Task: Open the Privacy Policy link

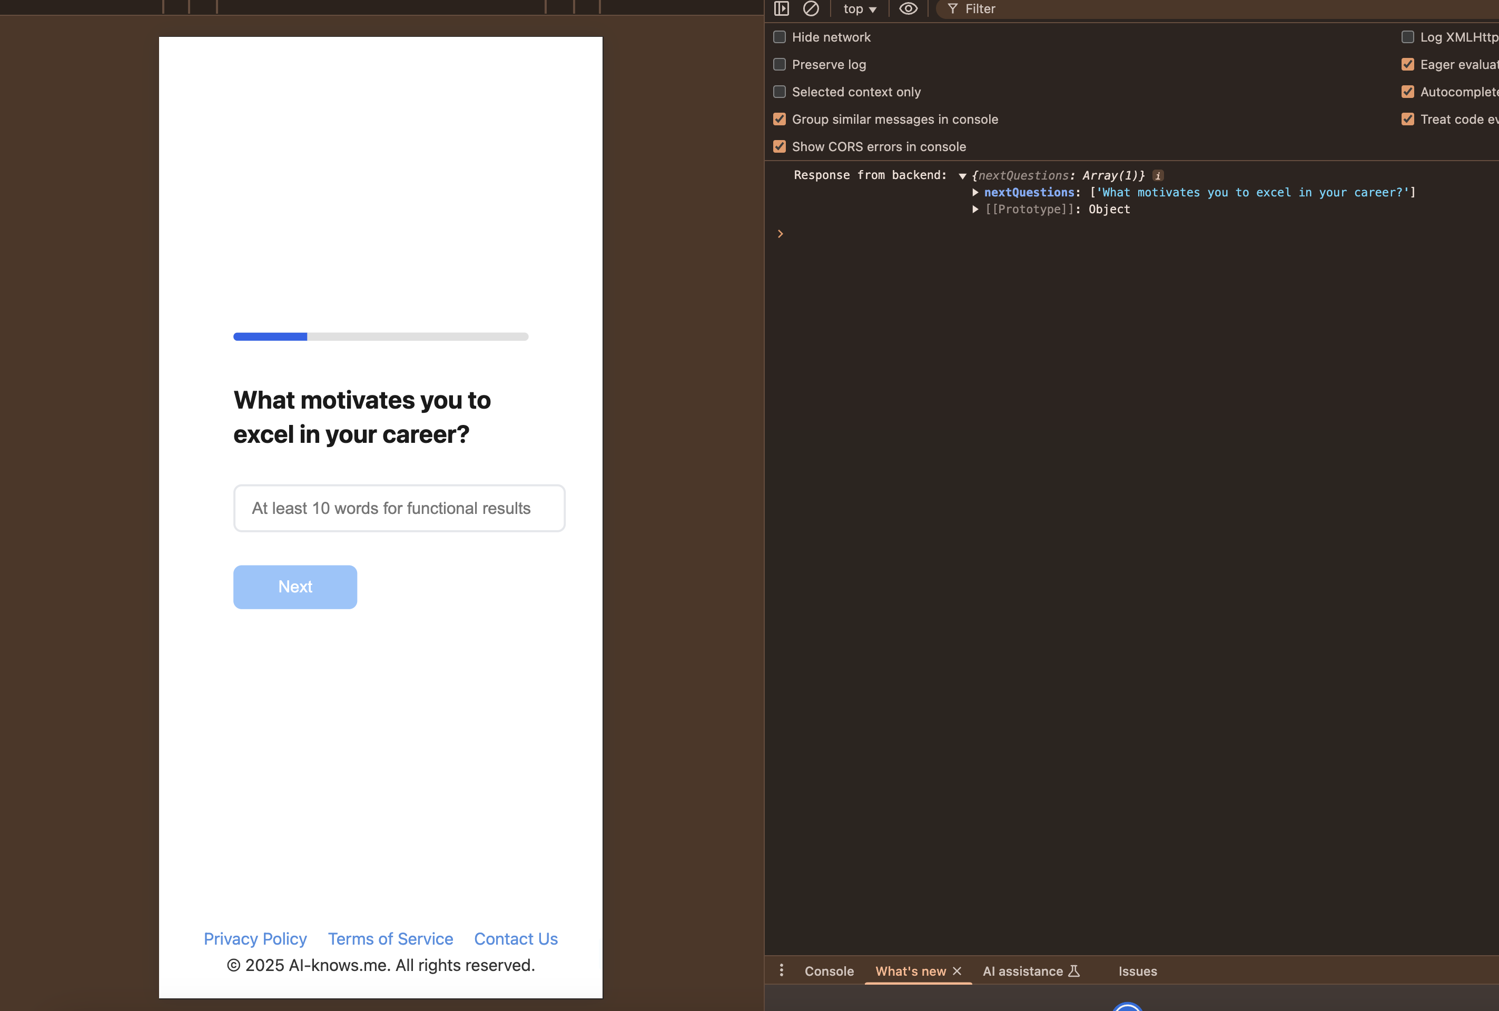Action: 255,939
